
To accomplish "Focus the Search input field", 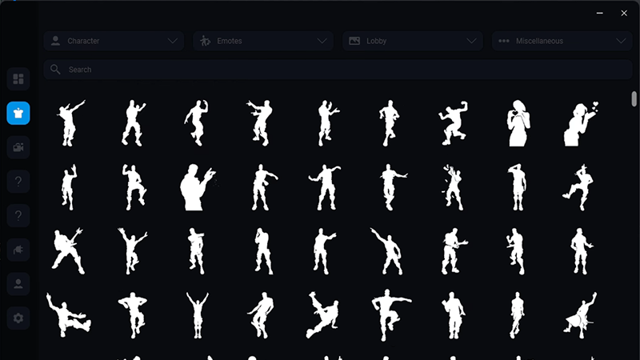I will [x=338, y=70].
